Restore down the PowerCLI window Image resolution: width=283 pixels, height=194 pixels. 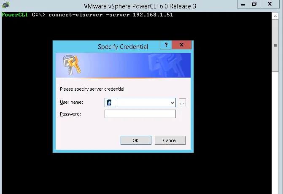(254, 4)
